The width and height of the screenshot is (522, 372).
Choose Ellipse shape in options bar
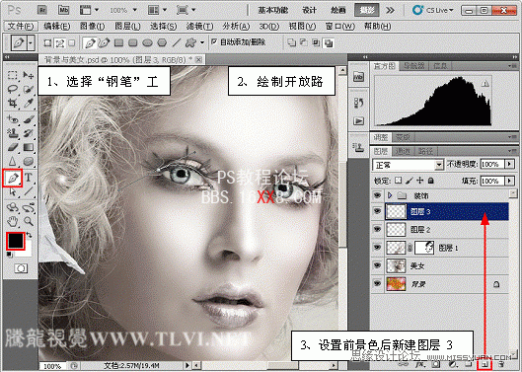147,42
